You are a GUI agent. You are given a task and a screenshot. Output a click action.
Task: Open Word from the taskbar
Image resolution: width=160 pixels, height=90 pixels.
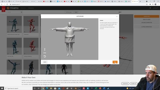point(104,88)
